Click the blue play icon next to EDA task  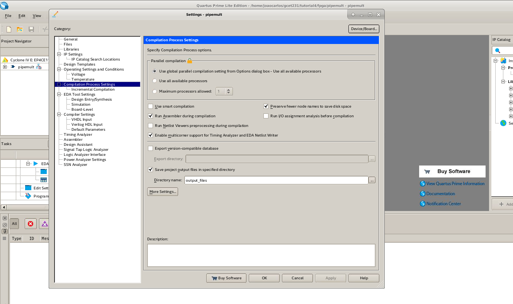click(36, 164)
